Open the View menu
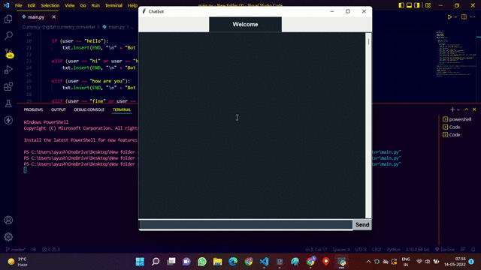 70,5
